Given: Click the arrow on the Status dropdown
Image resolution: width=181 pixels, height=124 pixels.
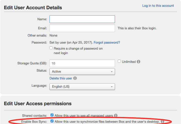Looking at the screenshot, I should click(112, 72).
